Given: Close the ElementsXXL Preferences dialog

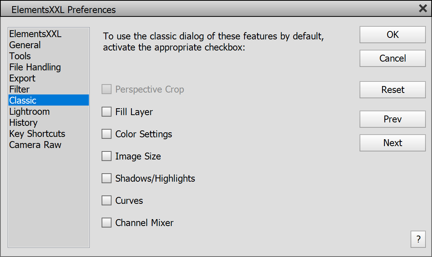Looking at the screenshot, I should [423, 8].
